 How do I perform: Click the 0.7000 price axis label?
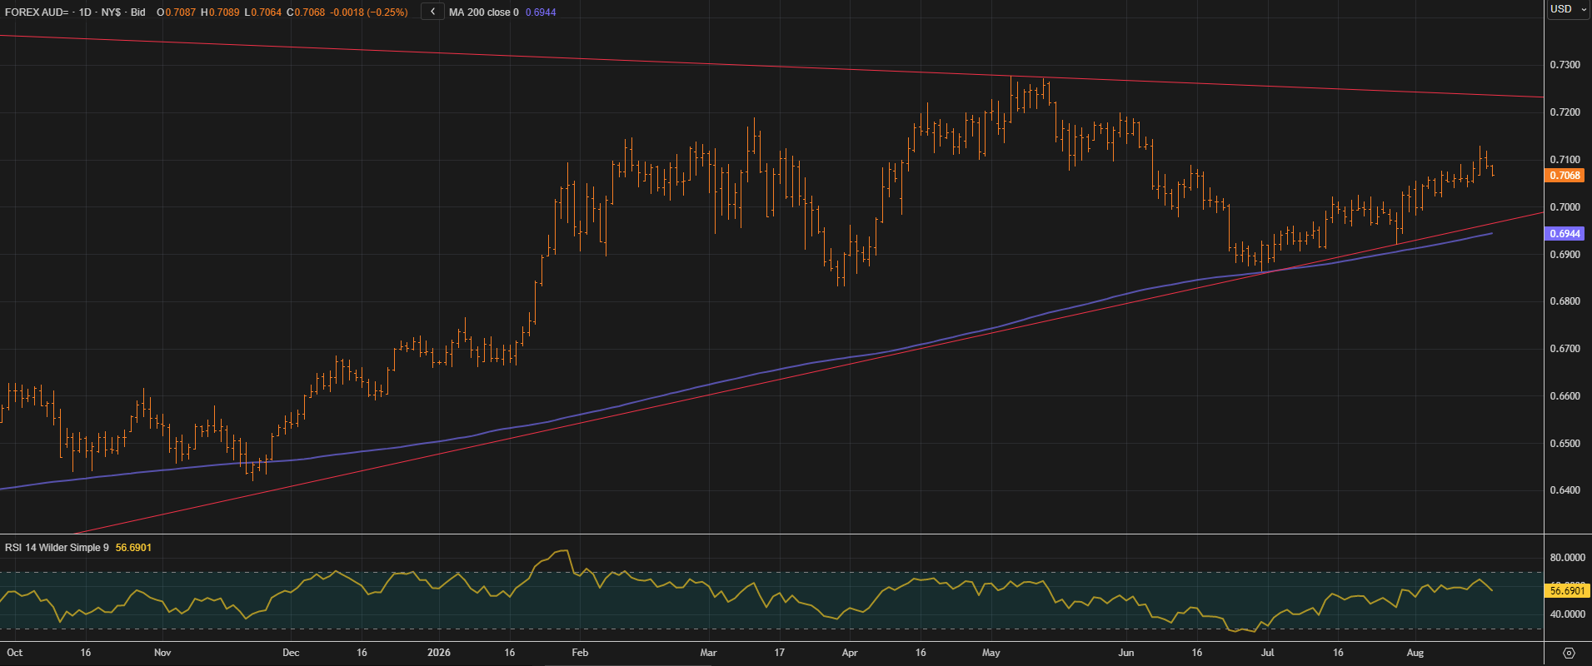pyautogui.click(x=1565, y=207)
